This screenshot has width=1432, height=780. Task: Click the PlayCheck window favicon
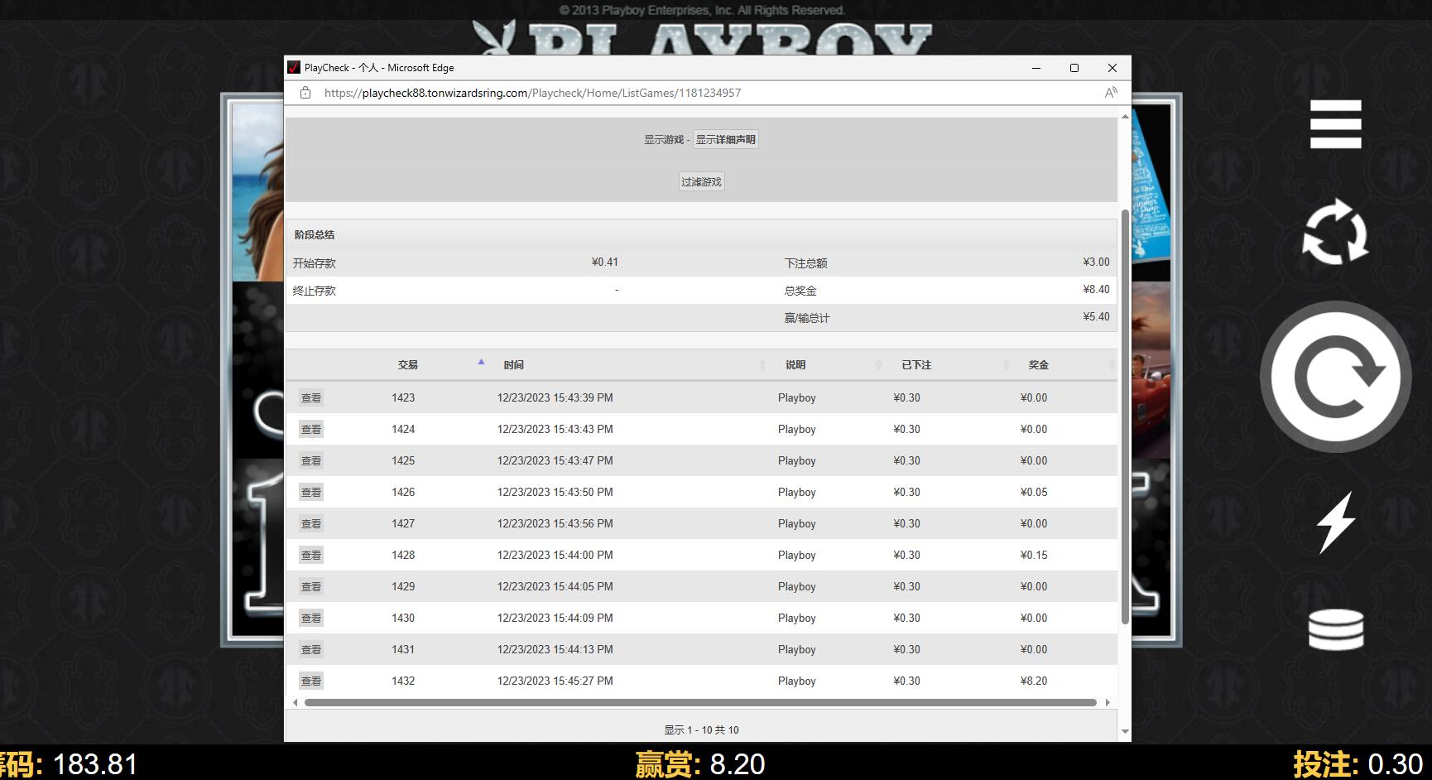[x=293, y=68]
